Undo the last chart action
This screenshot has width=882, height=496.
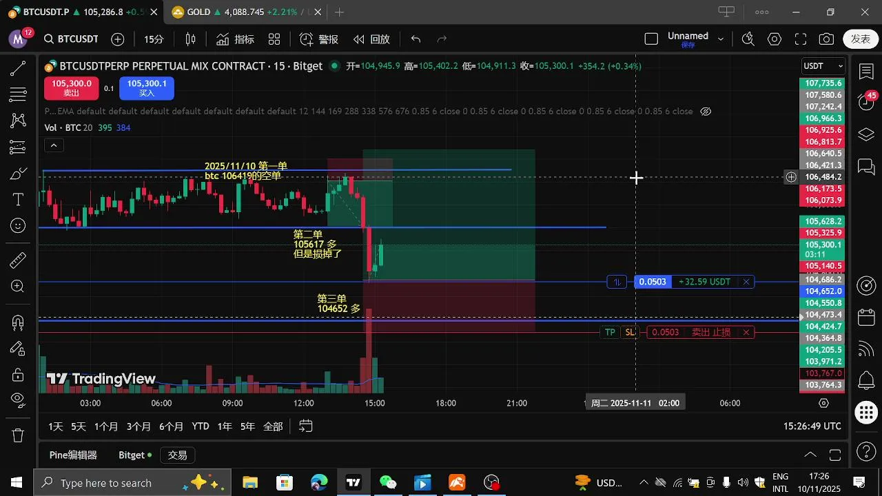[x=416, y=39]
